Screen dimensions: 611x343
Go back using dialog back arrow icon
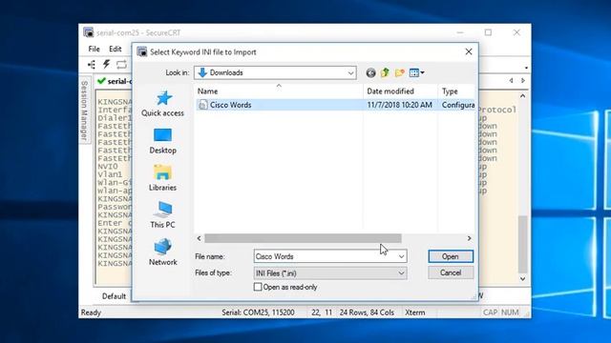(x=370, y=72)
